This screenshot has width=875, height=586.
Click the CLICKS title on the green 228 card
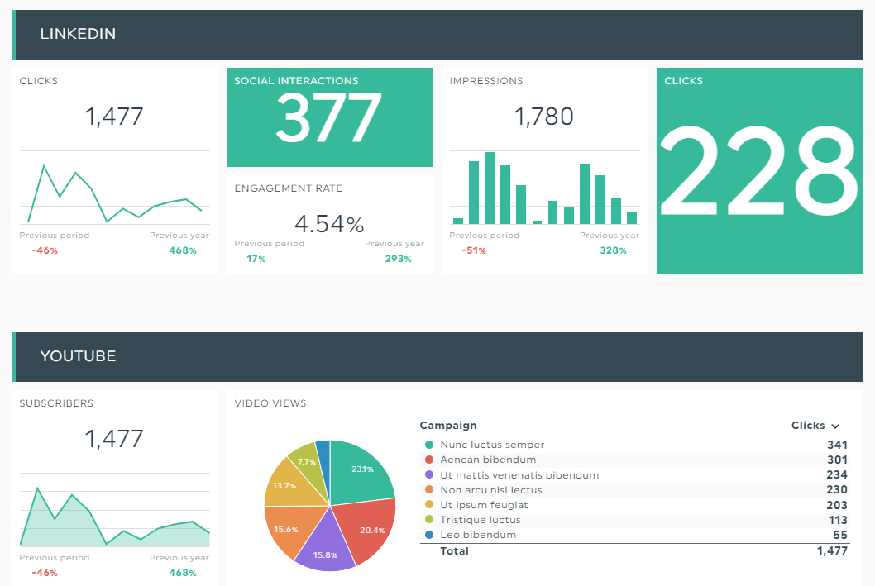pyautogui.click(x=684, y=81)
